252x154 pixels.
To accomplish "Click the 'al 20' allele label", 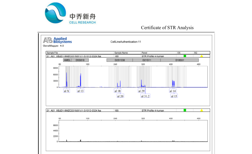I will (120, 96).
